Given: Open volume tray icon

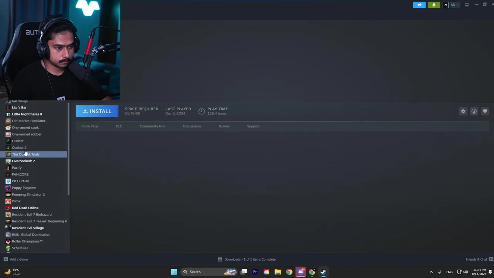Looking at the screenshot, I should pos(465,272).
